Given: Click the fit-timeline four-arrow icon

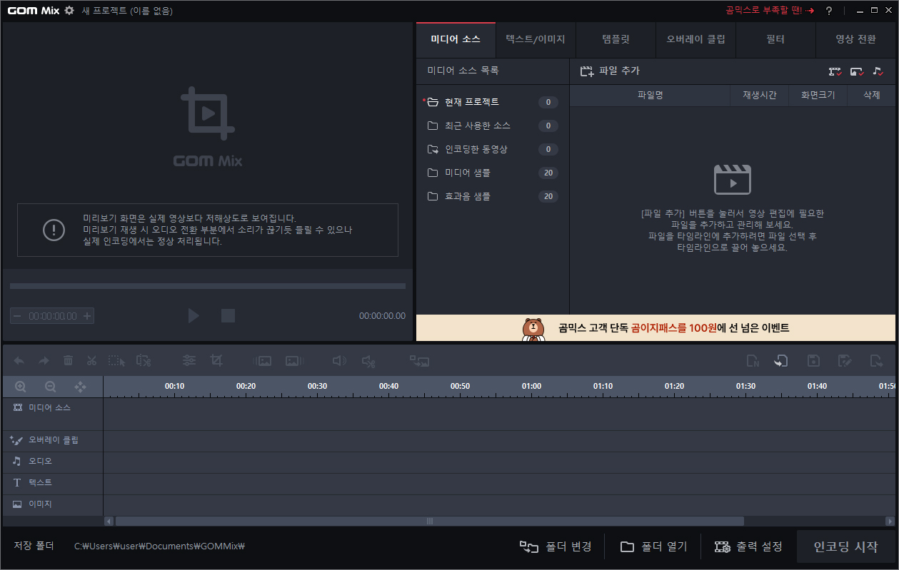Looking at the screenshot, I should pyautogui.click(x=80, y=387).
